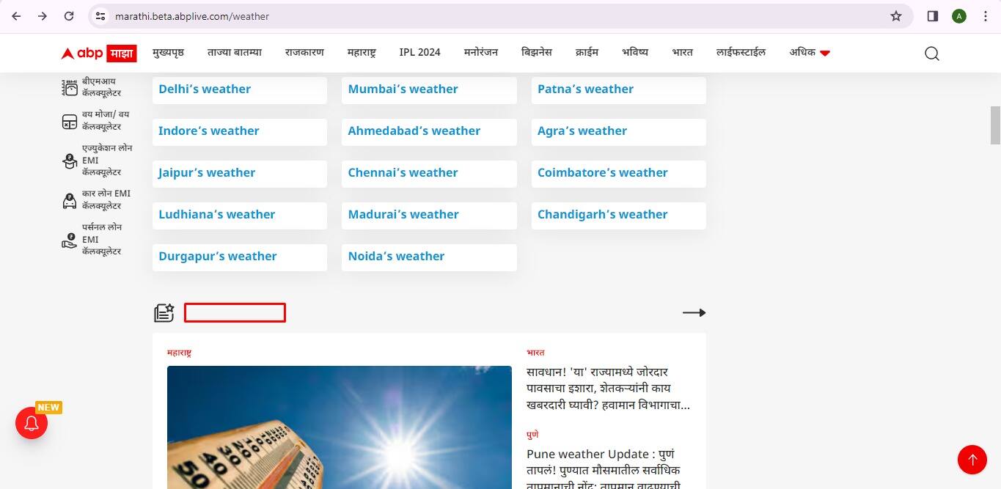Click the red scroll-to-top arrow button
This screenshot has width=1001, height=489.
[x=972, y=460]
